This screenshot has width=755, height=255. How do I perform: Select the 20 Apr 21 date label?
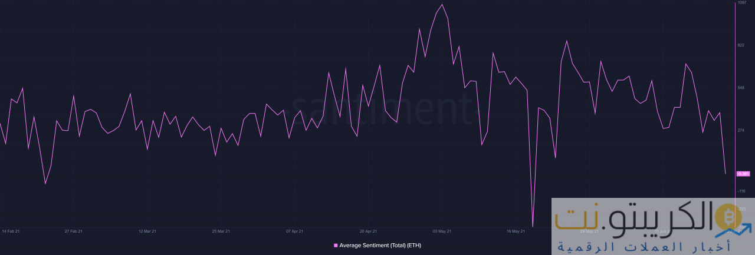368,231
